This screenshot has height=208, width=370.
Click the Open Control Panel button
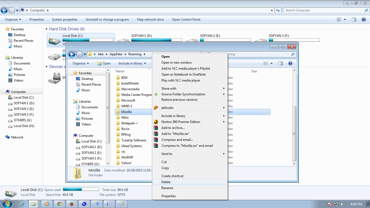pos(186,19)
